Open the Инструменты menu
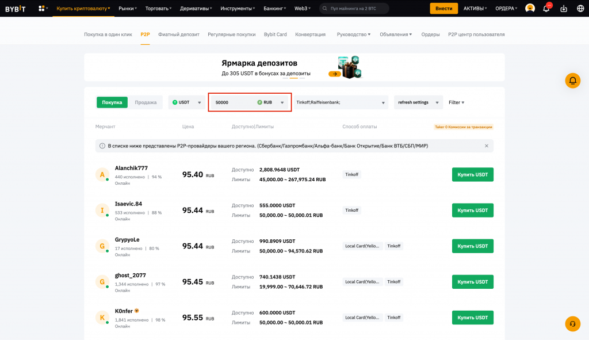The height and width of the screenshot is (340, 589). click(x=238, y=8)
